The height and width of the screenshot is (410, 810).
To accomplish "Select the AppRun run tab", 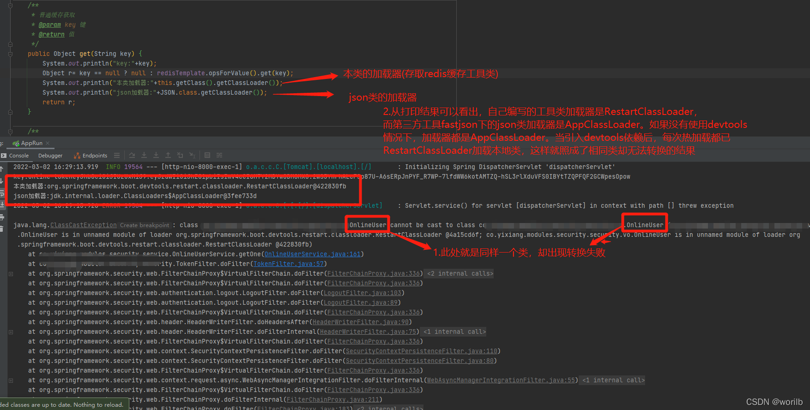I will (31, 143).
